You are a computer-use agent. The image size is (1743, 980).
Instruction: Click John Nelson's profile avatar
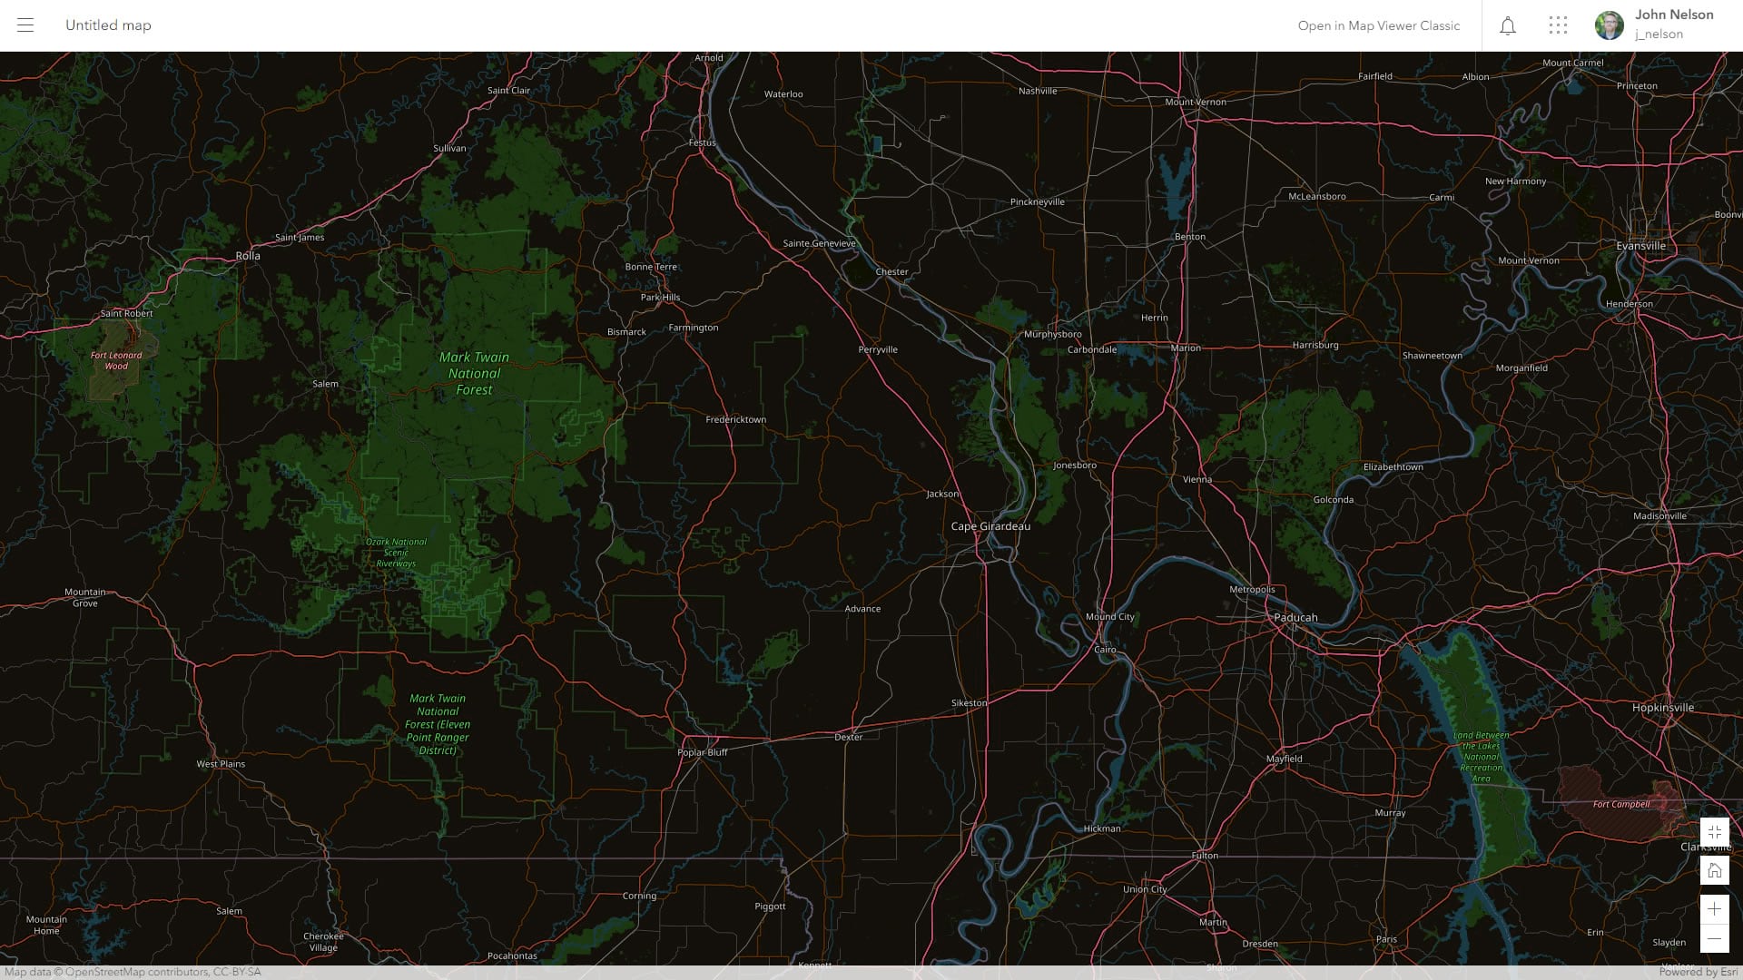(1609, 25)
